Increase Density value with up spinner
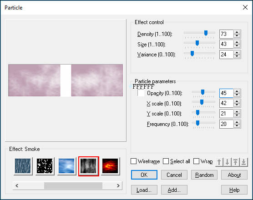 [237, 32]
